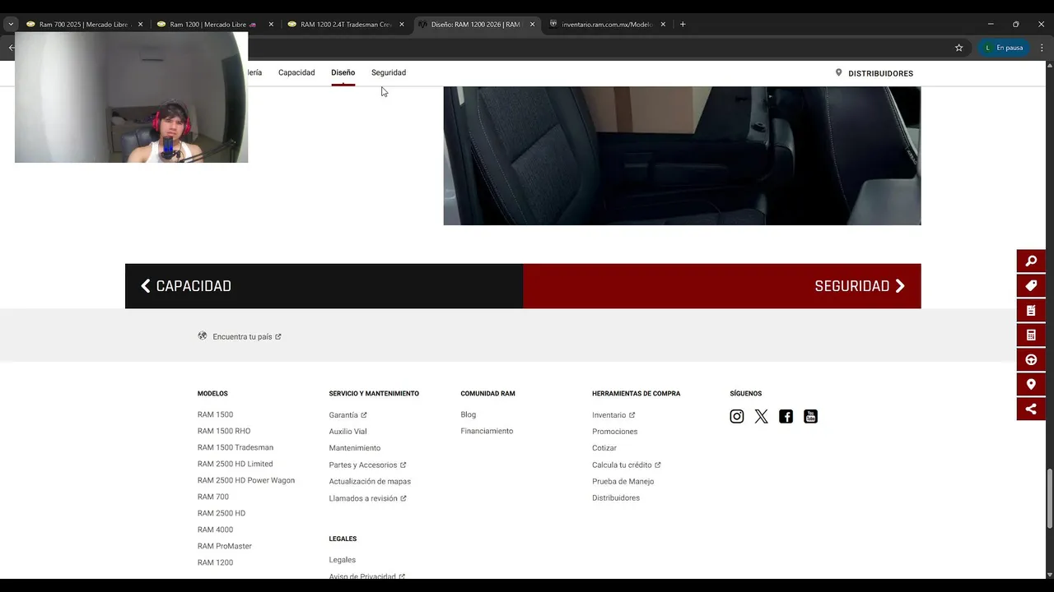Open Legales footer link

coord(343,560)
